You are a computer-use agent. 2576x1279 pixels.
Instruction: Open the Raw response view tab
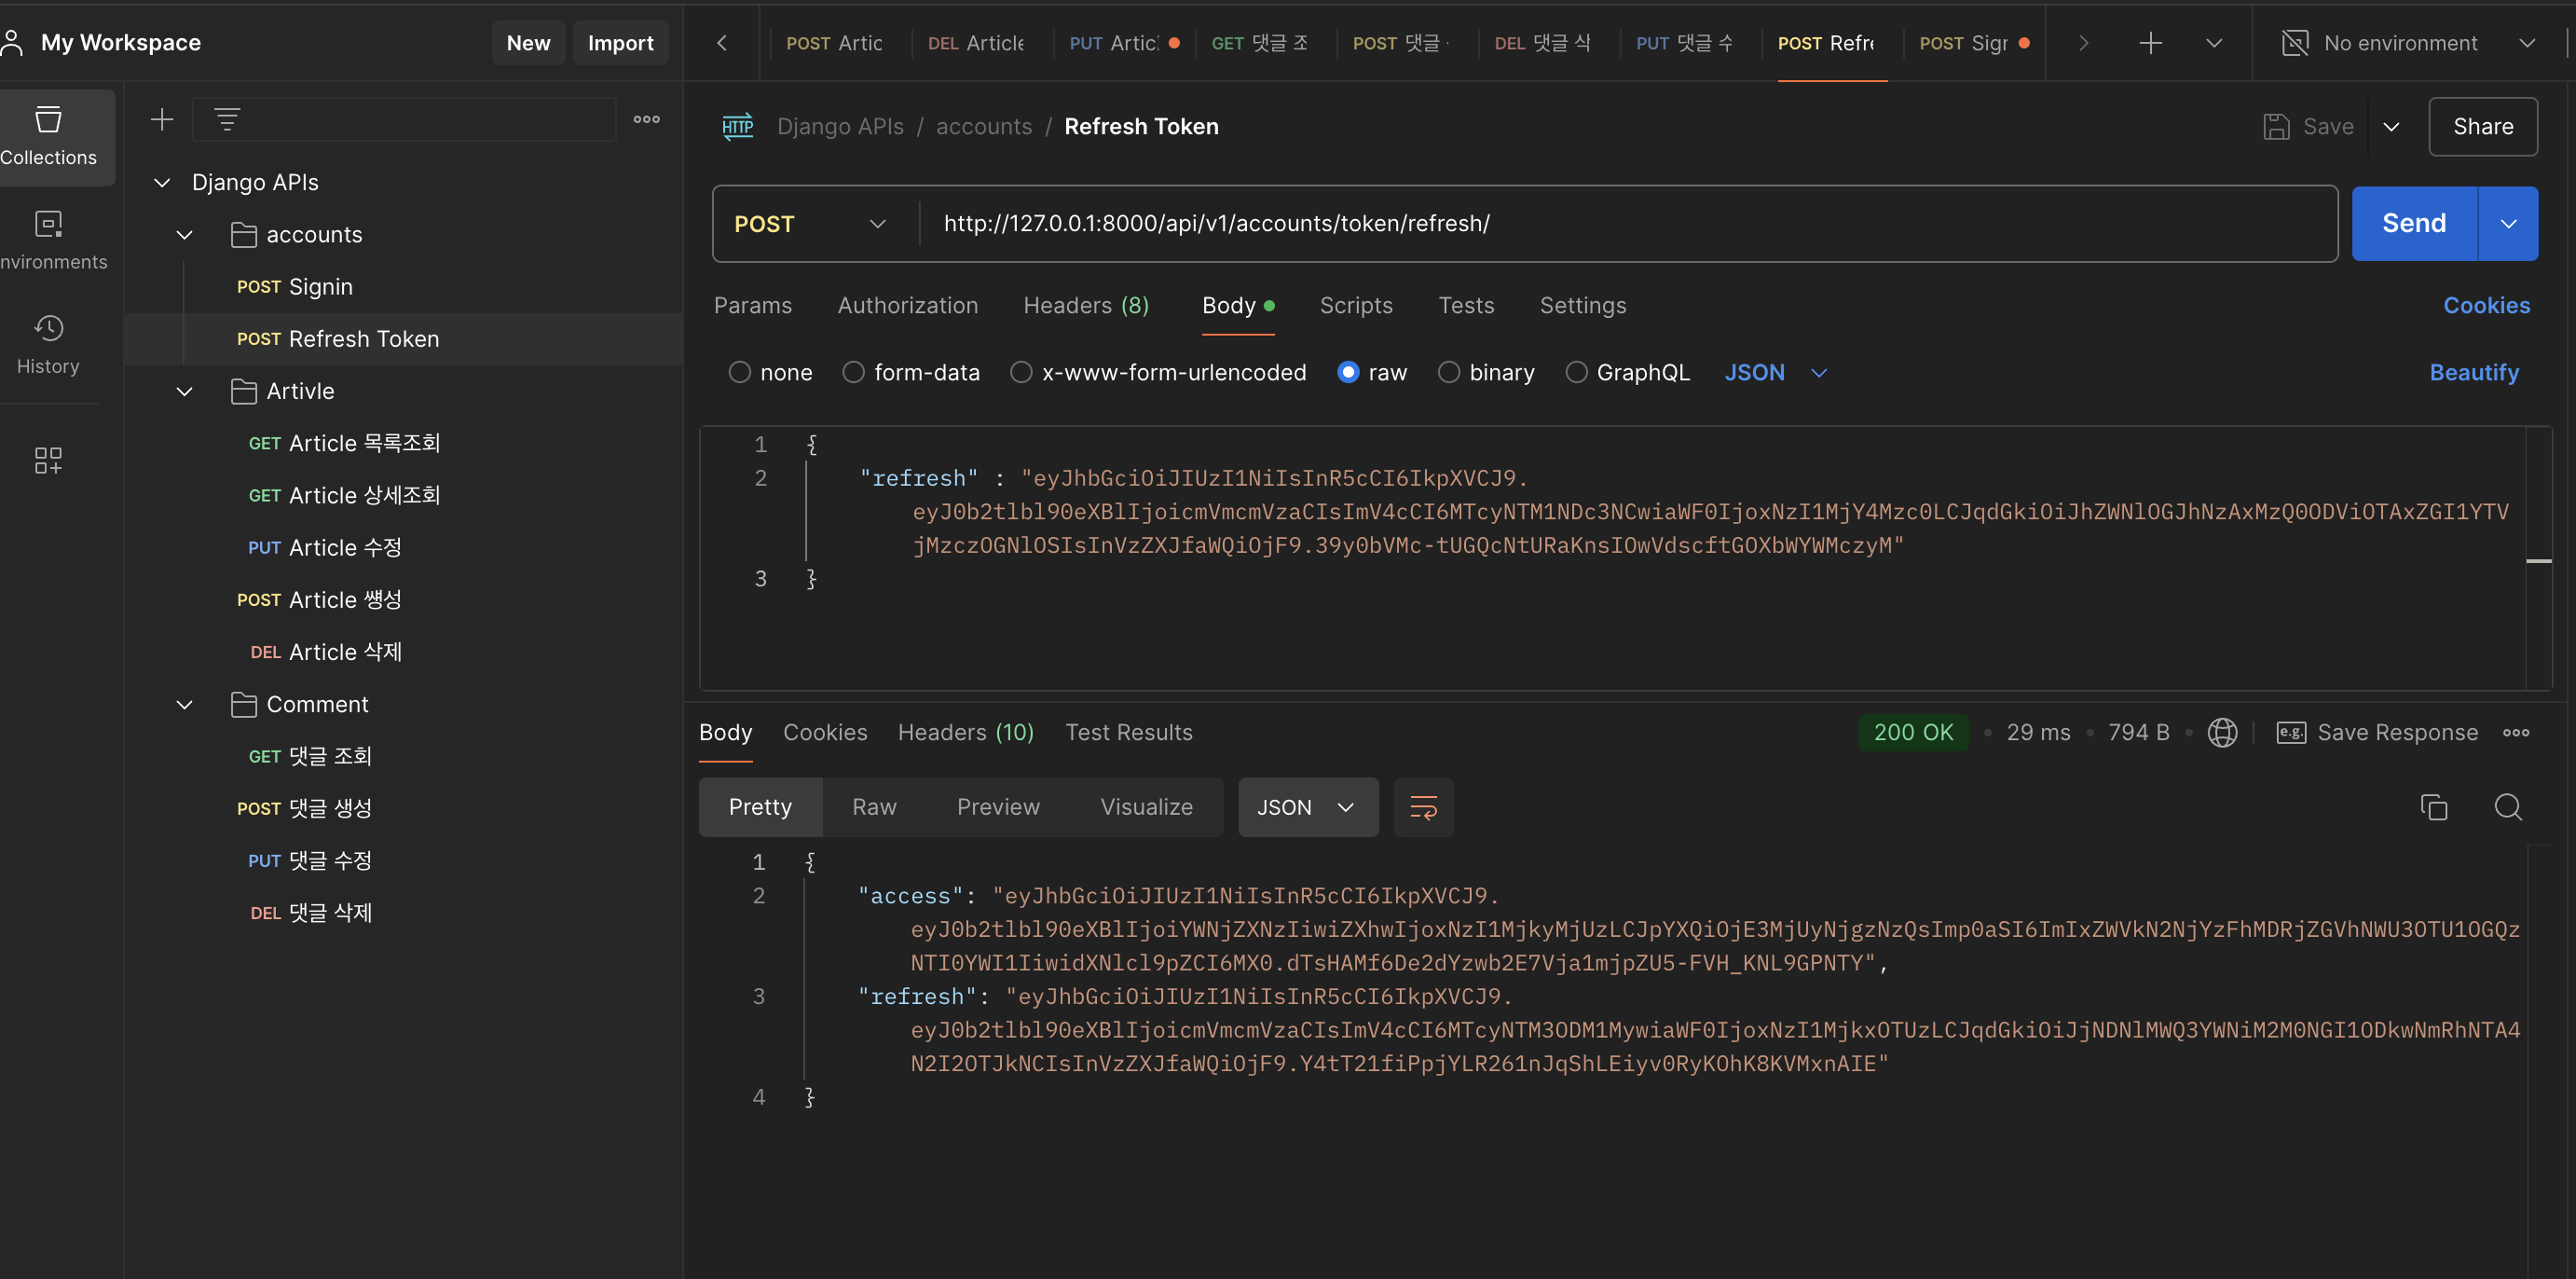[x=873, y=807]
